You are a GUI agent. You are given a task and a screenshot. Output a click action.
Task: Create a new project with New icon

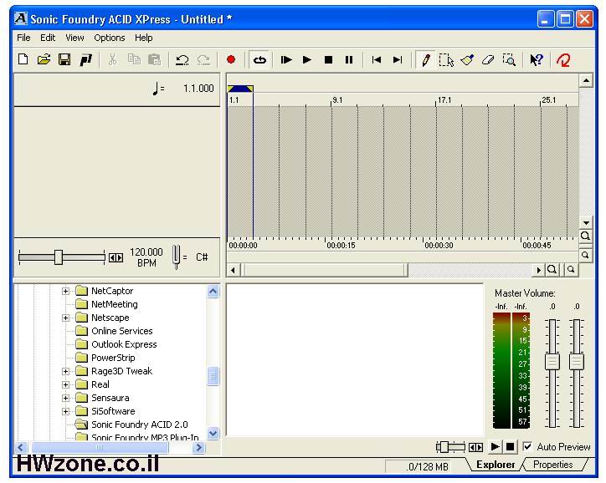(x=23, y=60)
